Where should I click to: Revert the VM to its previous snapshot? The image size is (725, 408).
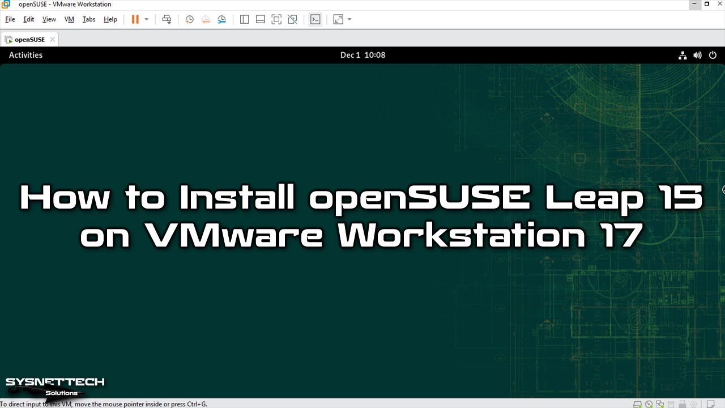(206, 19)
